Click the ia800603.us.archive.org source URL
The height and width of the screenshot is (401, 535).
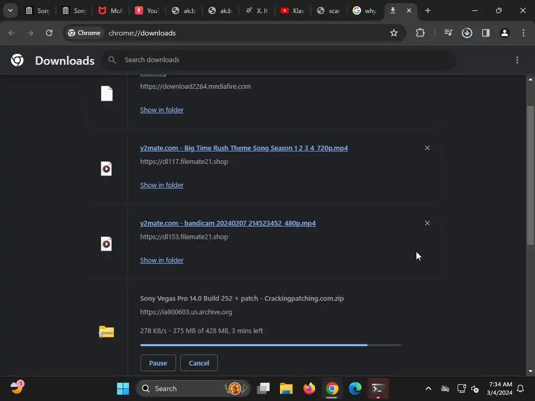click(186, 312)
